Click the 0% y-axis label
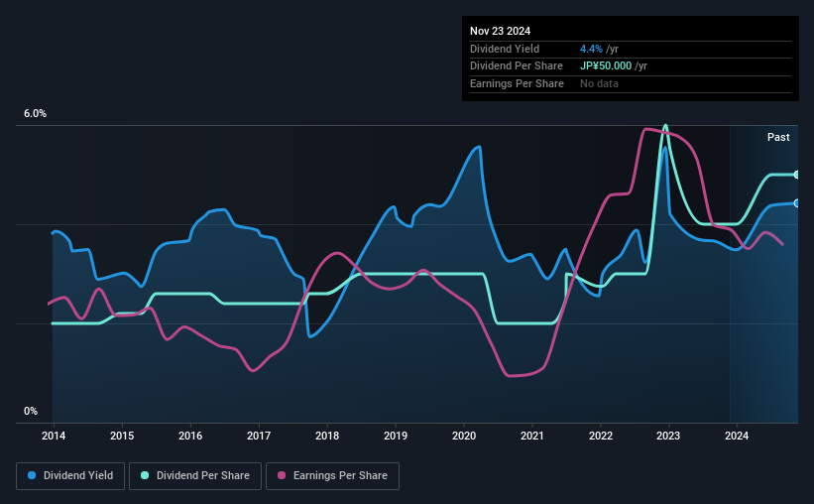Viewport: 814px width, 504px height. pos(31,411)
